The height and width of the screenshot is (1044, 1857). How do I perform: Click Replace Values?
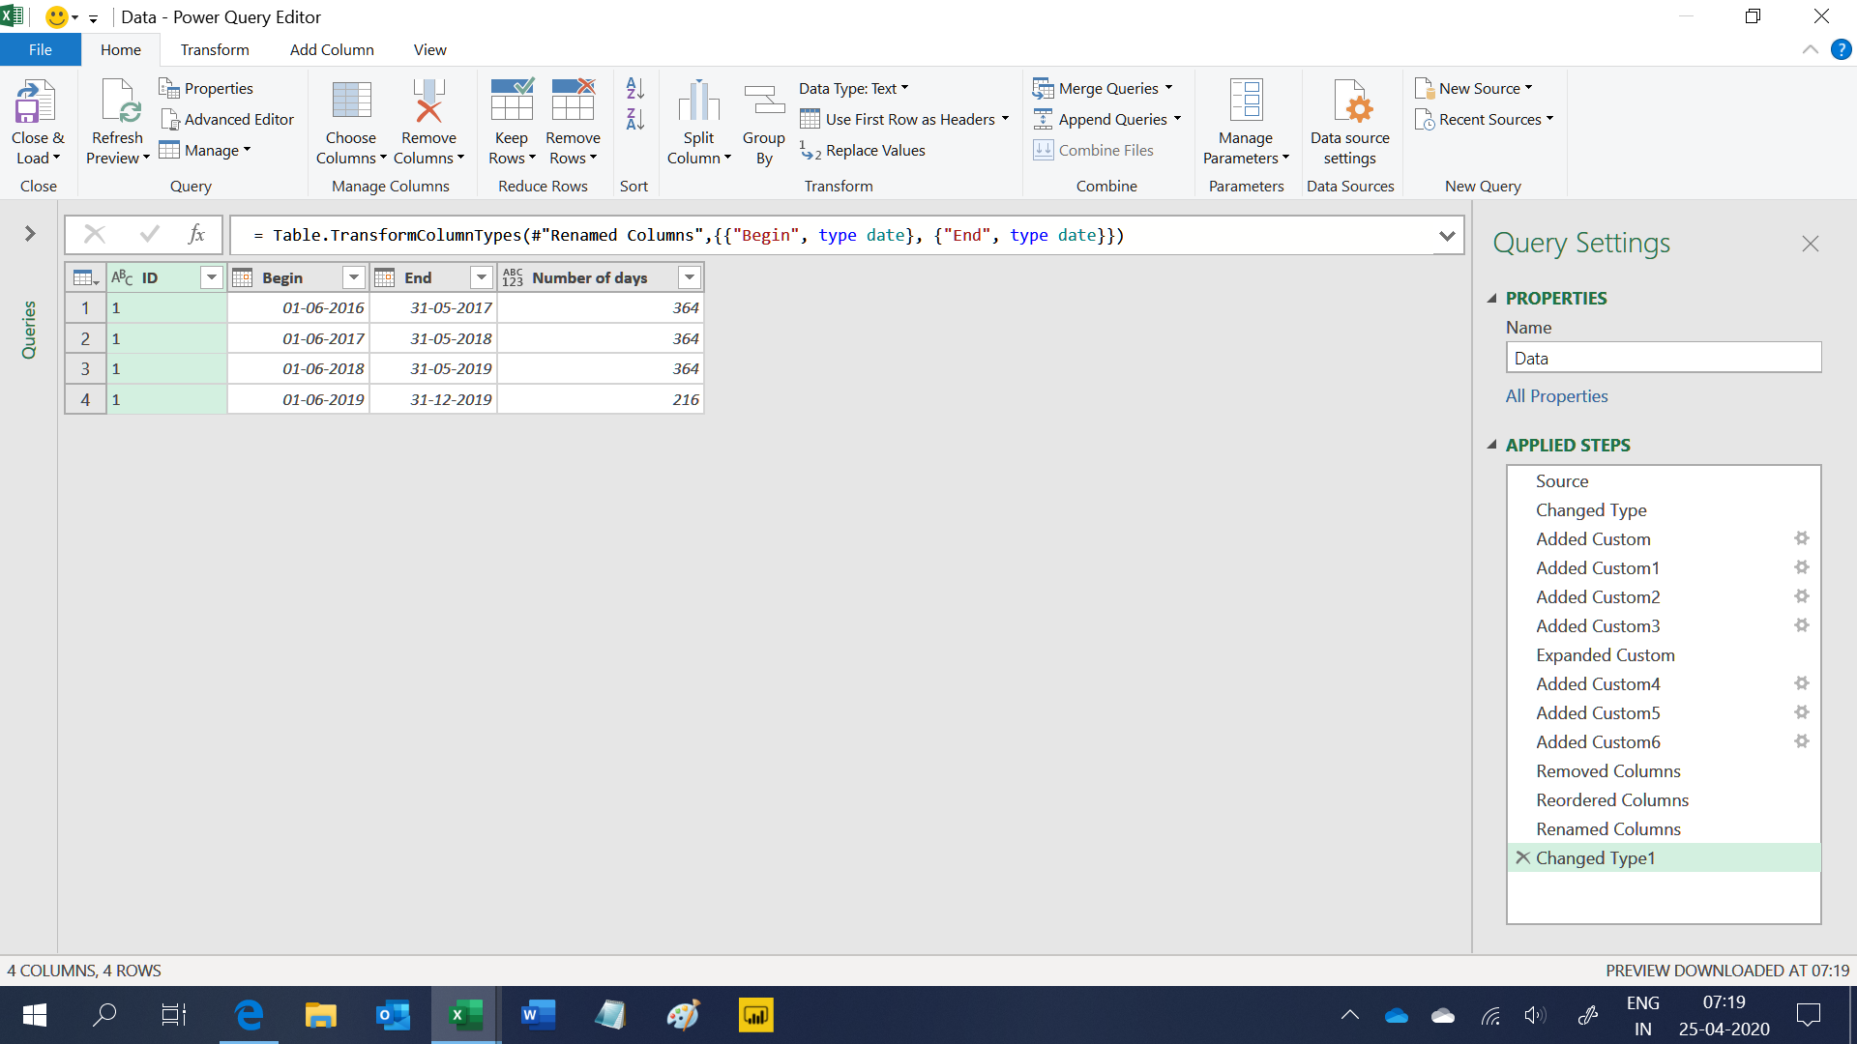pyautogui.click(x=863, y=150)
